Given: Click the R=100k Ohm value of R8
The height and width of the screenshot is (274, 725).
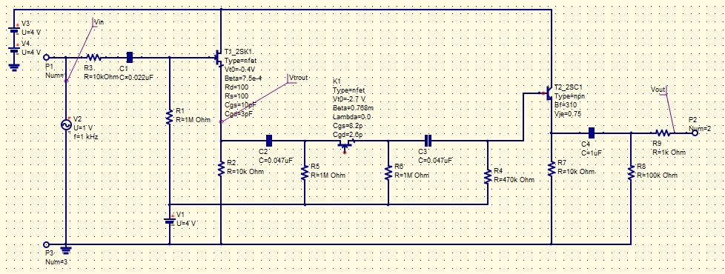Looking at the screenshot, I should (657, 176).
